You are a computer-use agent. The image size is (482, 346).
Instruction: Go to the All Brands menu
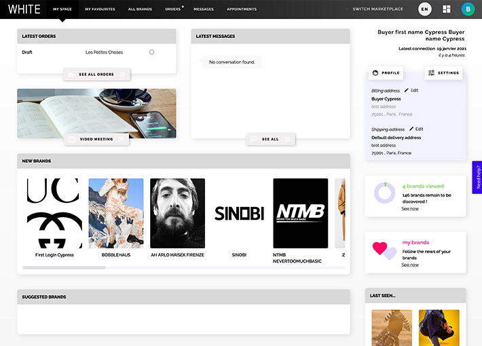(140, 9)
